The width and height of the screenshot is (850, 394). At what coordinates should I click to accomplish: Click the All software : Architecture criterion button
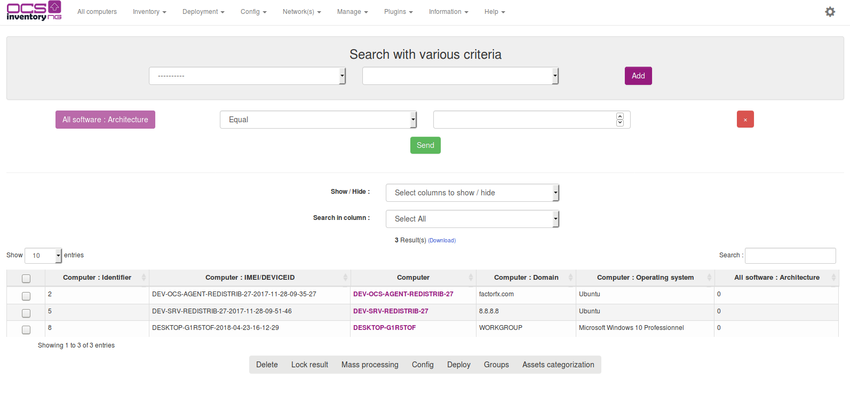pyautogui.click(x=105, y=120)
